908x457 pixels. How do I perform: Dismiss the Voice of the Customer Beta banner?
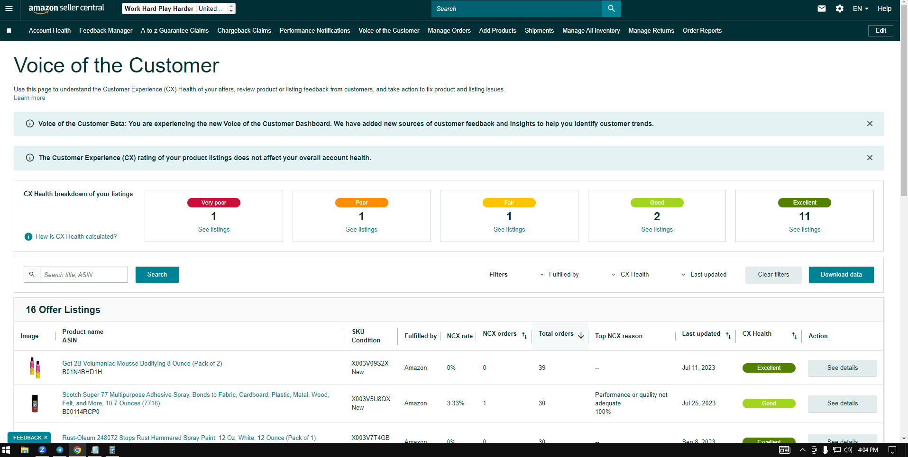(x=870, y=124)
